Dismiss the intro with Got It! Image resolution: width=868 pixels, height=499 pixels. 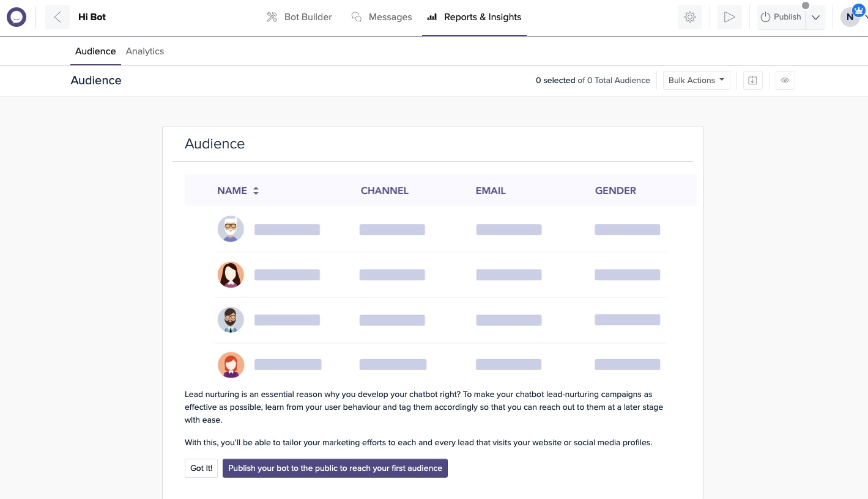[x=201, y=468]
